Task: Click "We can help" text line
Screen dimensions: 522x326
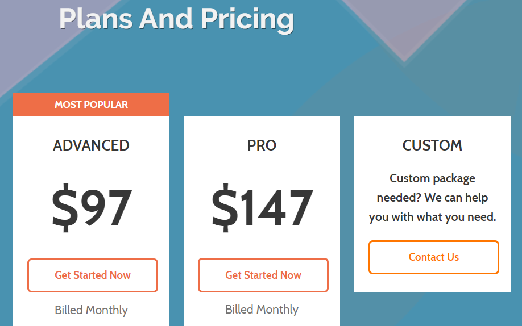Action: (457, 198)
